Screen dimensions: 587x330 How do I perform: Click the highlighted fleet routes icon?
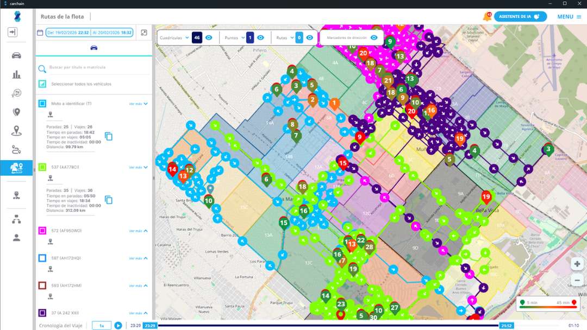pos(17,168)
